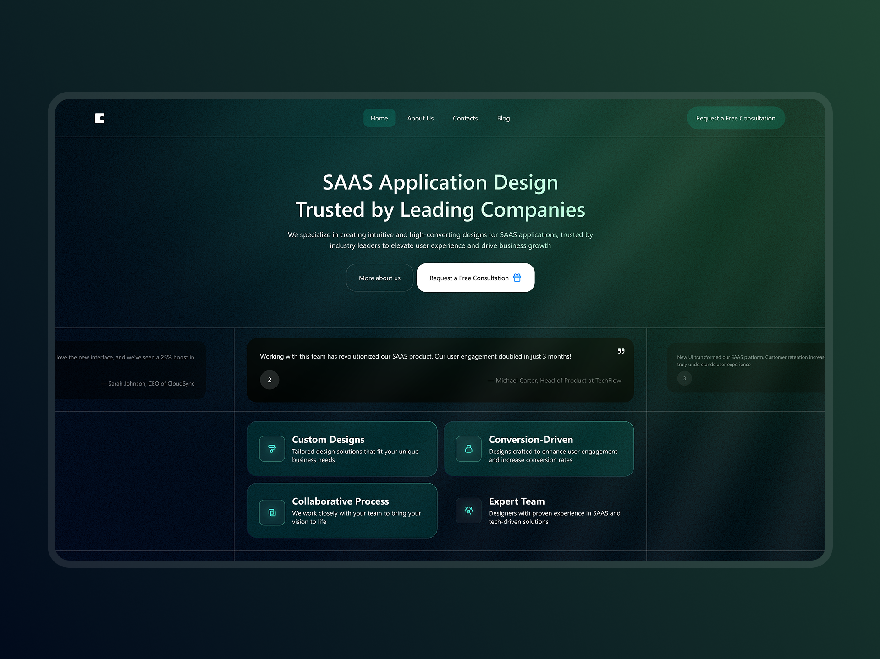Select the active Home tab in the navbar
Image resolution: width=880 pixels, height=659 pixels.
click(379, 118)
